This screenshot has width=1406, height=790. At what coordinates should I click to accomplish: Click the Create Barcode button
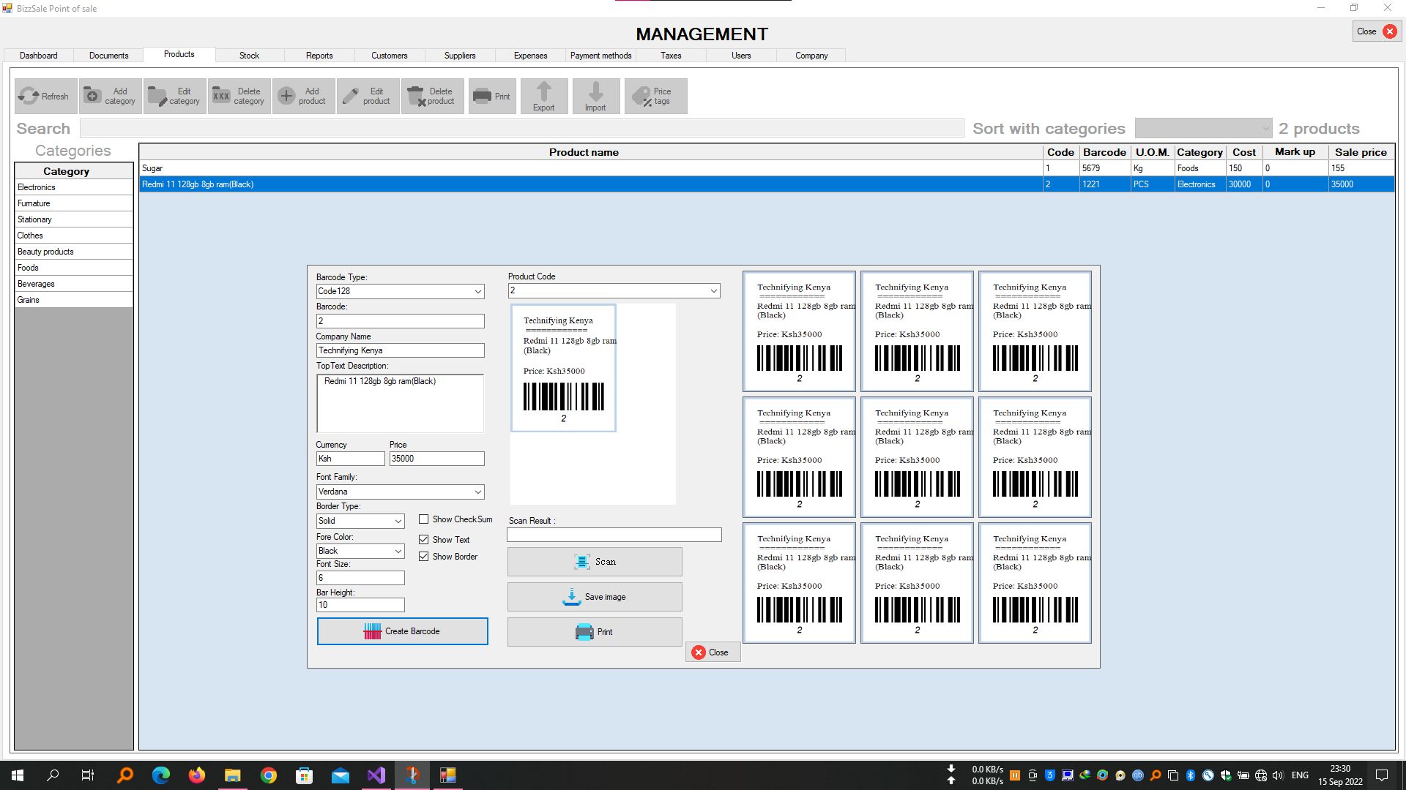pos(402,631)
